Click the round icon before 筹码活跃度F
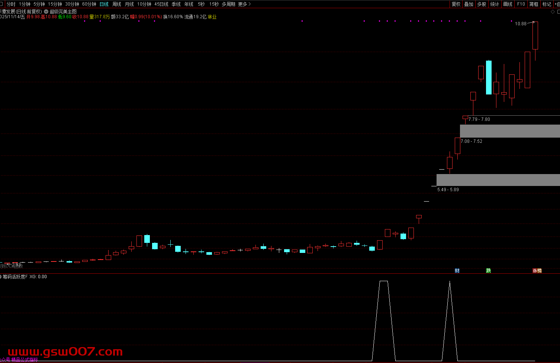560x363 pixels. [1, 277]
